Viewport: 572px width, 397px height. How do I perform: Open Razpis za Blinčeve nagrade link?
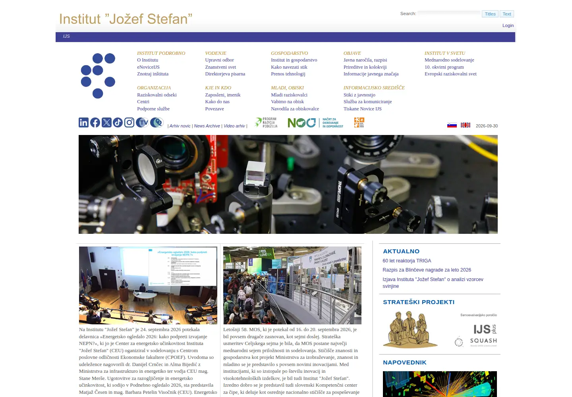[427, 270]
